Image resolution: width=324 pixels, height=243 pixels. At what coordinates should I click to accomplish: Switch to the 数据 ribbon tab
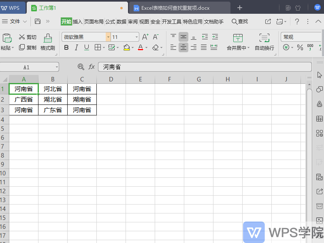121,22
